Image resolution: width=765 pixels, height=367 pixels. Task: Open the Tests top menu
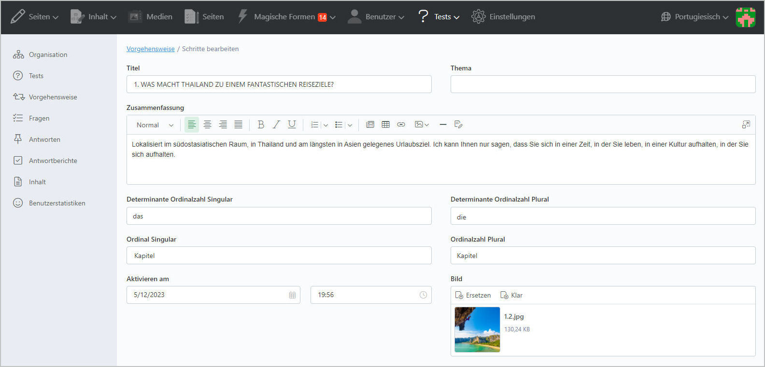point(438,17)
